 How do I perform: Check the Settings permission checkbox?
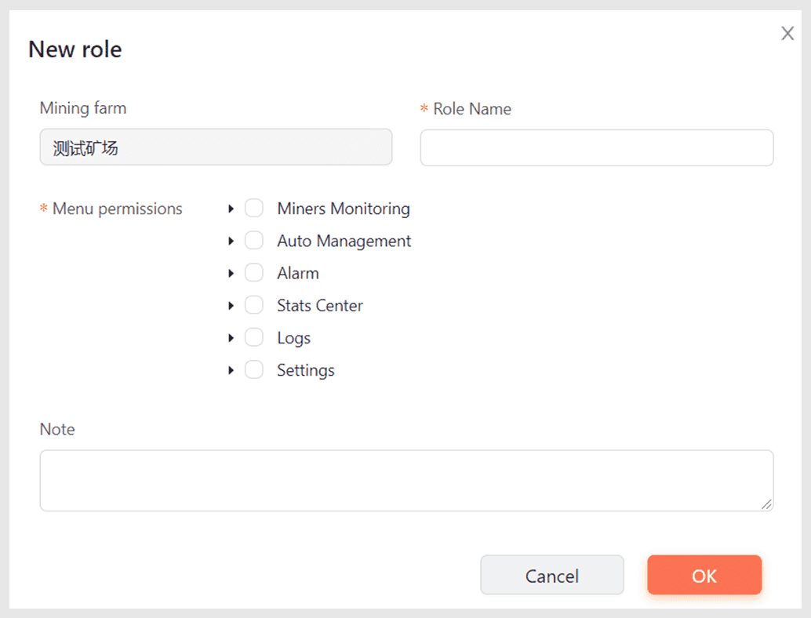[x=254, y=370]
